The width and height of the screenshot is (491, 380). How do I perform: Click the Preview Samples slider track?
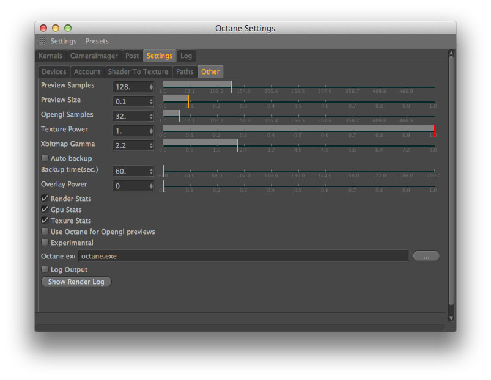point(299,87)
